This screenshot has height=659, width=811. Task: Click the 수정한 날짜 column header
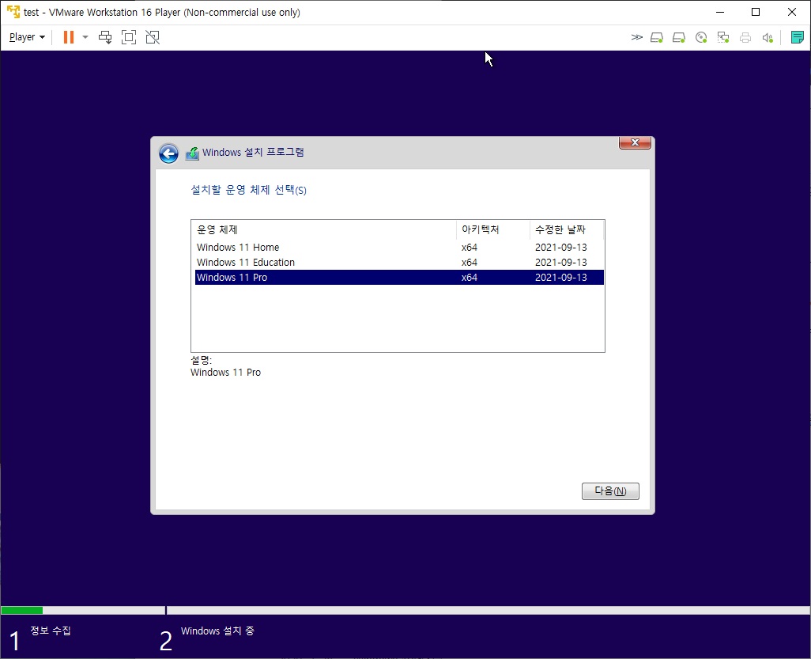click(566, 229)
